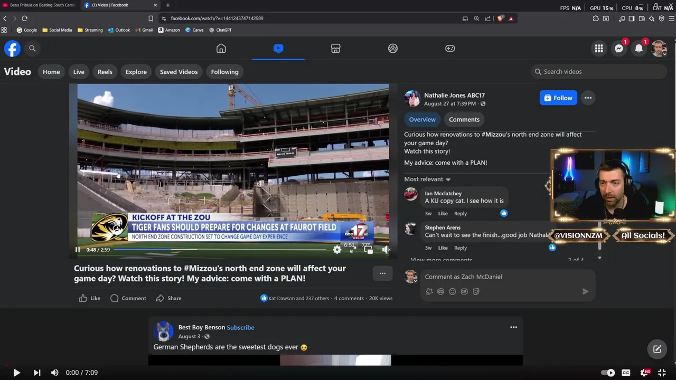Switch to the Comments tab
This screenshot has width=676, height=380.
click(x=464, y=119)
